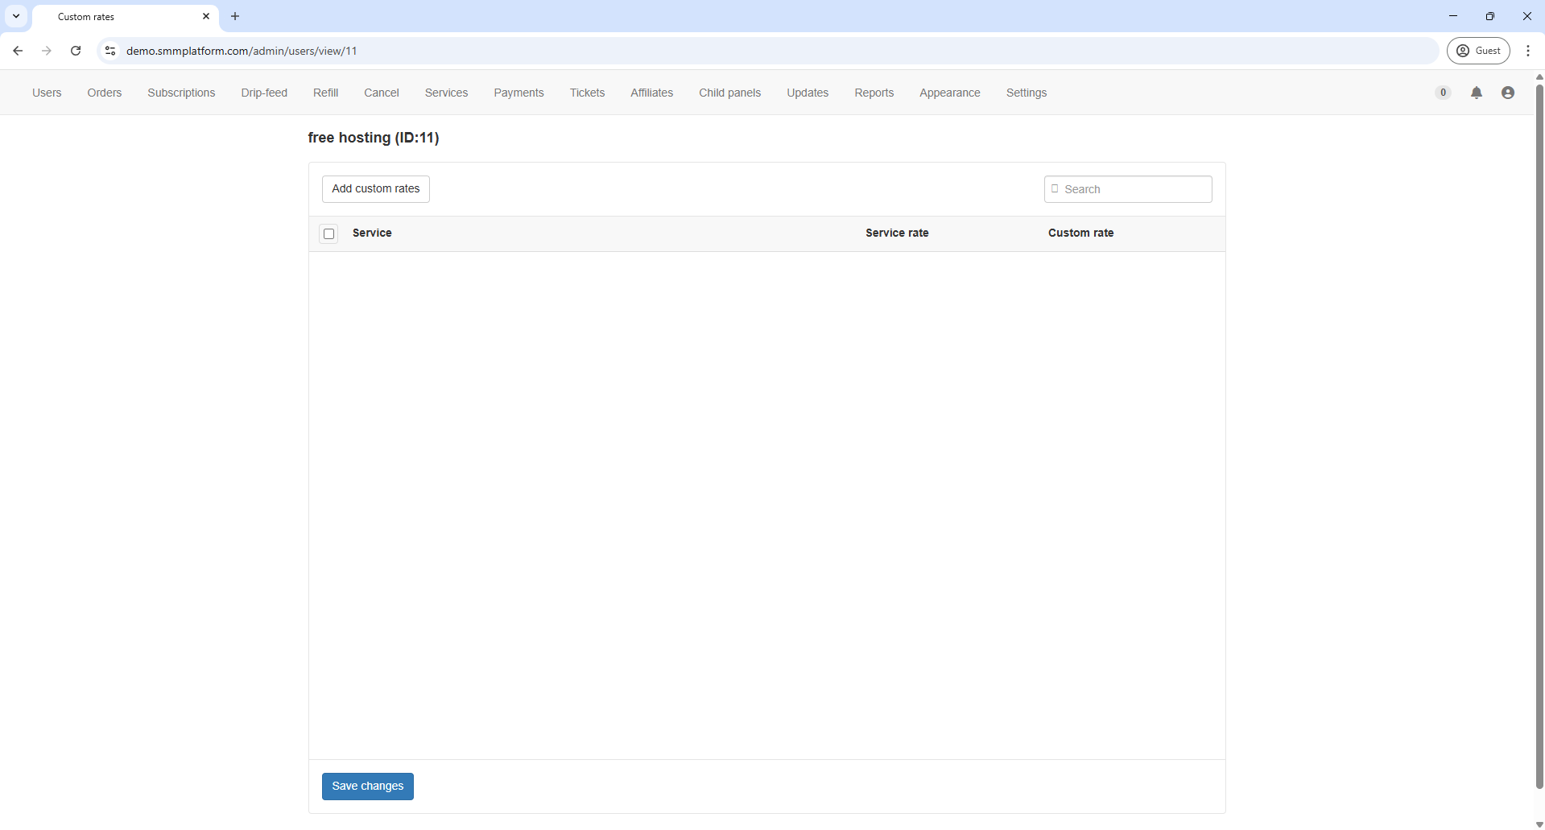
Task: Expand the tab search dropdown arrow
Action: pyautogui.click(x=16, y=16)
